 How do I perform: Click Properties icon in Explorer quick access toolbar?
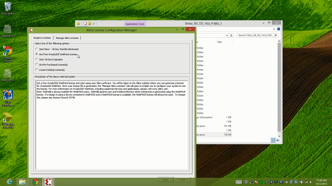85,24
